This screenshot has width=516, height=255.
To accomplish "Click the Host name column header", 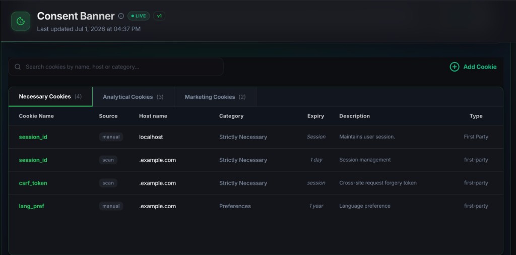I will (x=153, y=116).
